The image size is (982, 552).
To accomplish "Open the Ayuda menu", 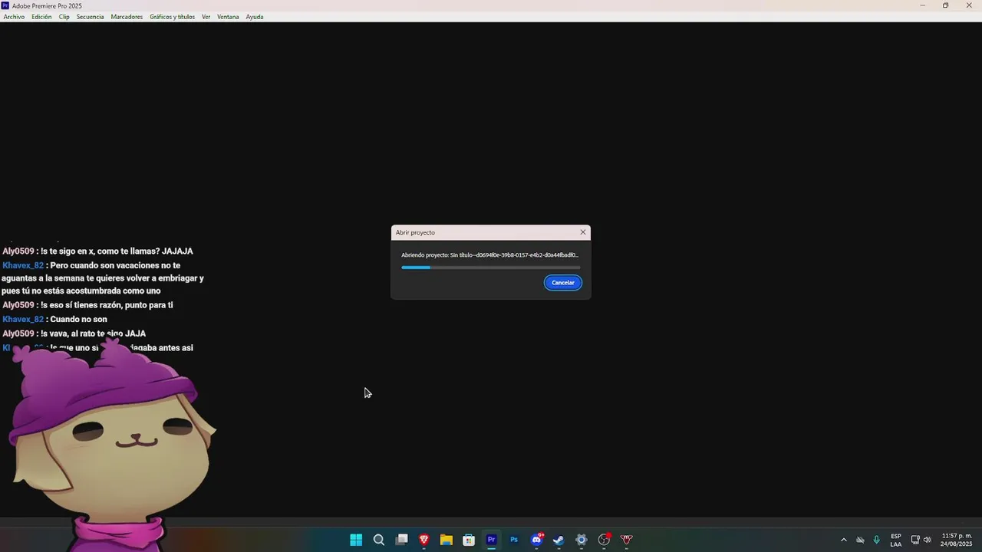I will coord(255,17).
